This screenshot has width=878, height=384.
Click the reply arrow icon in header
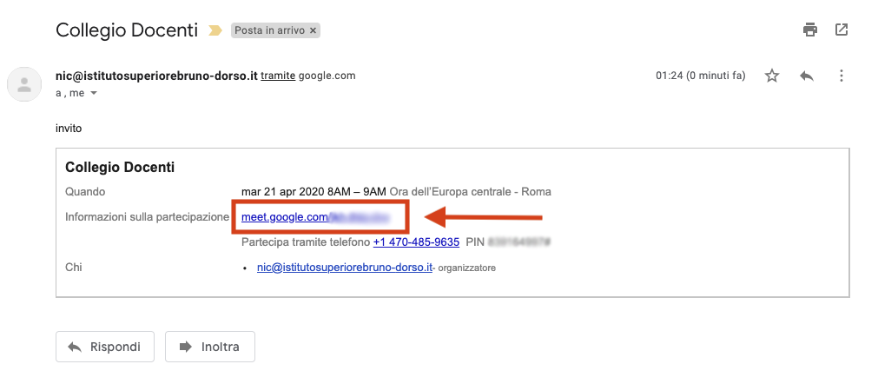(806, 76)
